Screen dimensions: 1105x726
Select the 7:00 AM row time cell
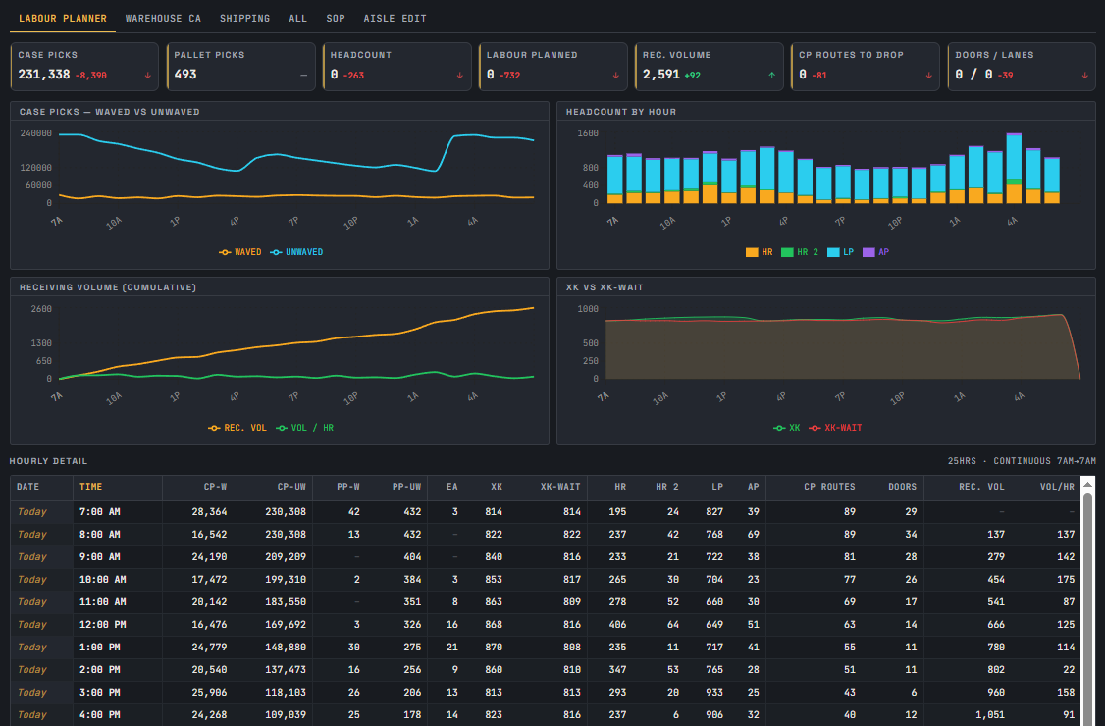pos(118,512)
